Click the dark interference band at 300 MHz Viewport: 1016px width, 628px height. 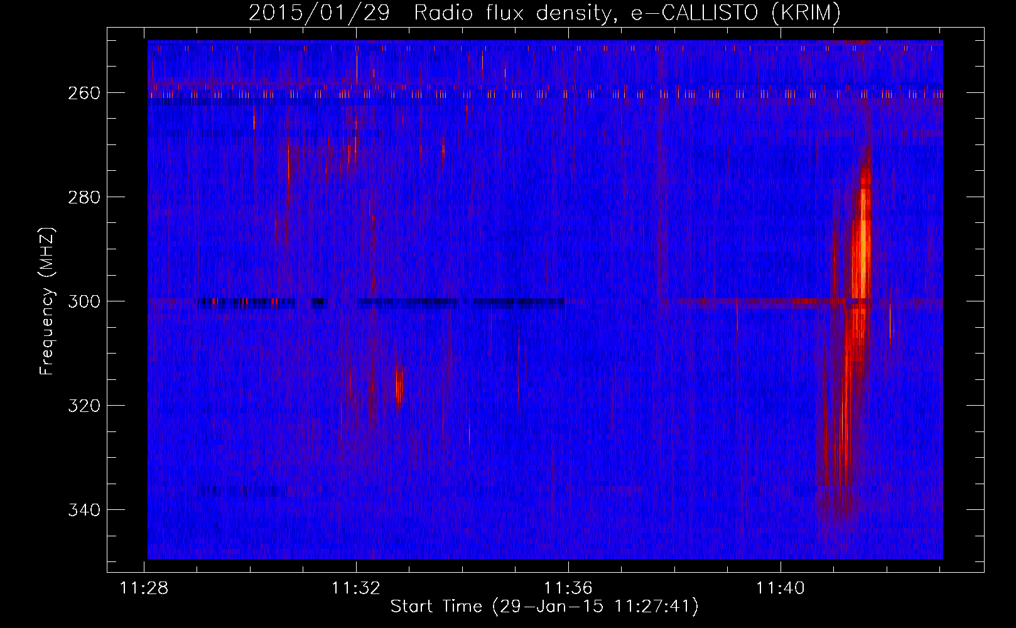[x=381, y=302]
